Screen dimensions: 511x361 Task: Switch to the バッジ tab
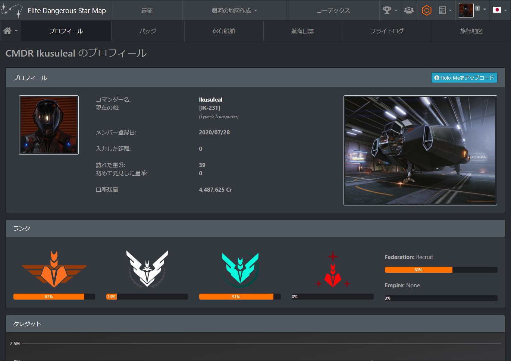tap(148, 31)
